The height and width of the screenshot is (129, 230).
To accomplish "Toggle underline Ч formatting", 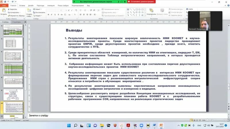I will (55, 15).
